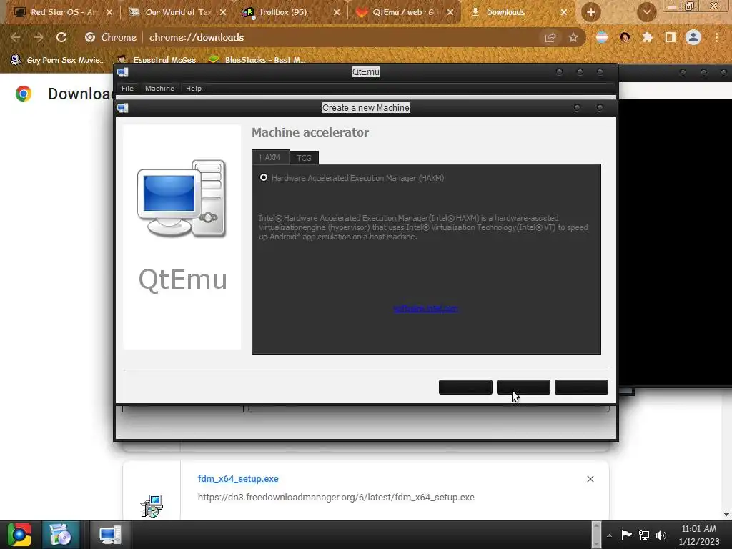Switch to the TCG accelerator tab
This screenshot has width=732, height=549.
coord(304,158)
